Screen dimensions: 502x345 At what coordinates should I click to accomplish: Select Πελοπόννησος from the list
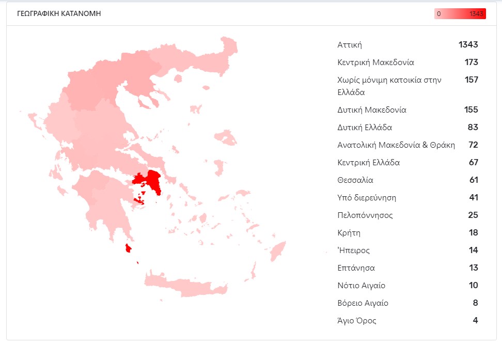tap(362, 215)
